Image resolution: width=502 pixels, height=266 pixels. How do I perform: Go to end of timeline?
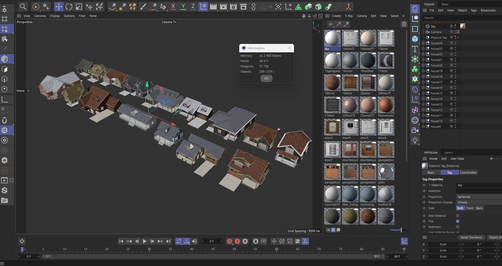pos(168,241)
